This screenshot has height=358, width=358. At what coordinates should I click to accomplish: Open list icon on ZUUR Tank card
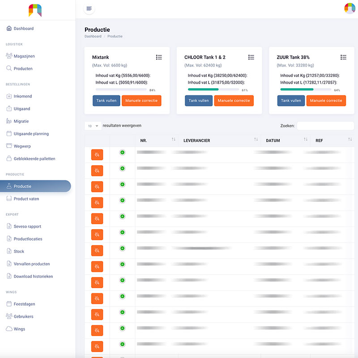point(343,57)
